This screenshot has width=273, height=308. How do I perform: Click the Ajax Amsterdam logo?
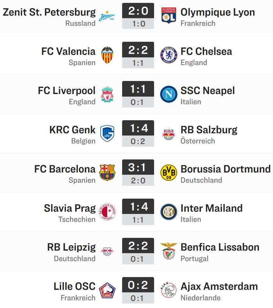[x=168, y=290]
